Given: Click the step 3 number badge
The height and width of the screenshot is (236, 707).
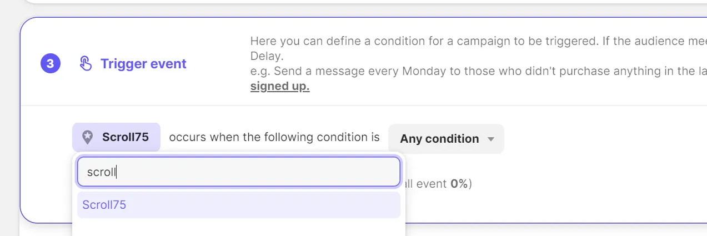Looking at the screenshot, I should [x=50, y=64].
